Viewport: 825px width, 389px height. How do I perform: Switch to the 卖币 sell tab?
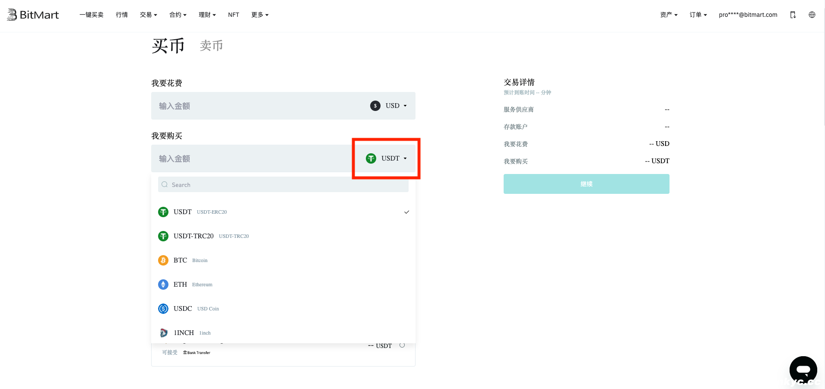(211, 46)
